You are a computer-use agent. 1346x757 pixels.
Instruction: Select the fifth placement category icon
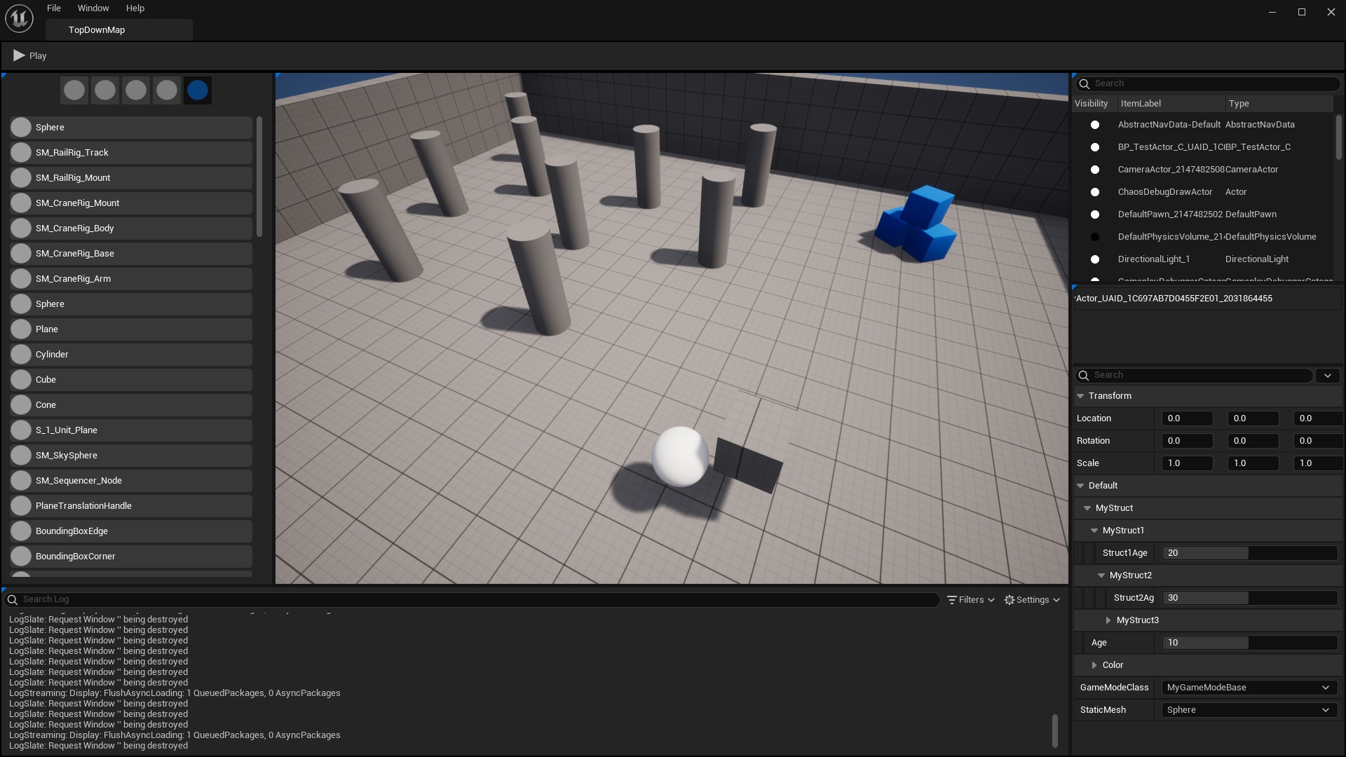coord(198,90)
